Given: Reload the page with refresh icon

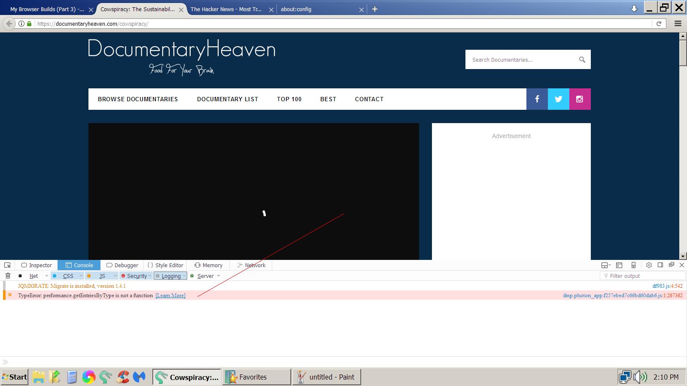Looking at the screenshot, I should click(659, 24).
